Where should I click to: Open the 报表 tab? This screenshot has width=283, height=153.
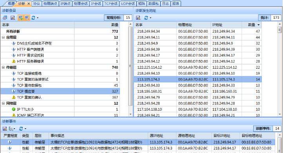176,4
